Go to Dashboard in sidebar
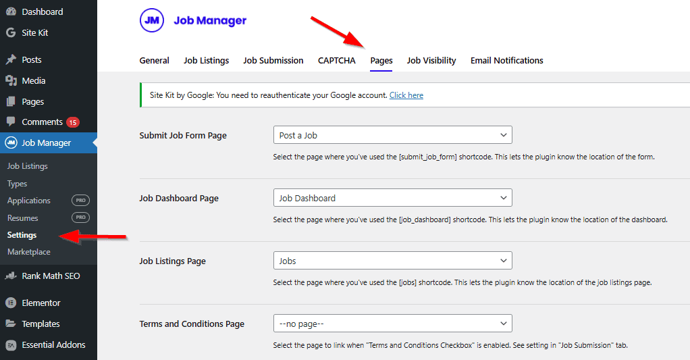 pyautogui.click(x=43, y=12)
